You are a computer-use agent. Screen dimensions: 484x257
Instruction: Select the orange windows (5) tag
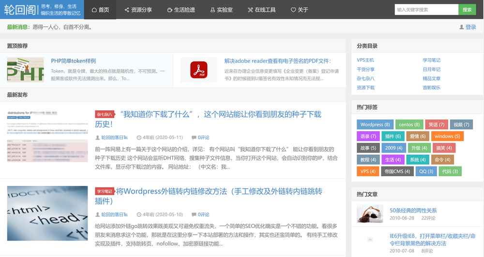(447, 136)
